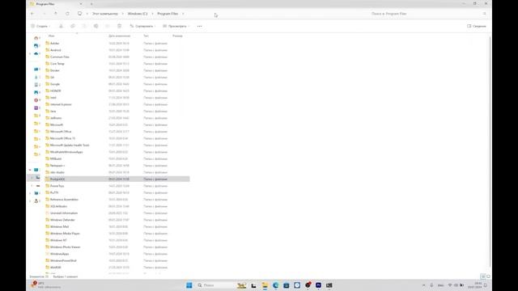Open File Explorer from the taskbar
518x291 pixels.
click(265, 285)
